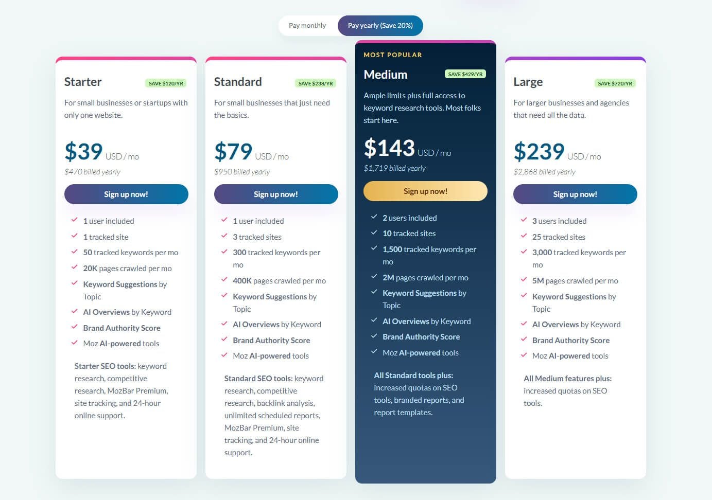Screen dimensions: 712x500
Task: Click the $143 USD/mo price on Medium
Action: [x=390, y=148]
